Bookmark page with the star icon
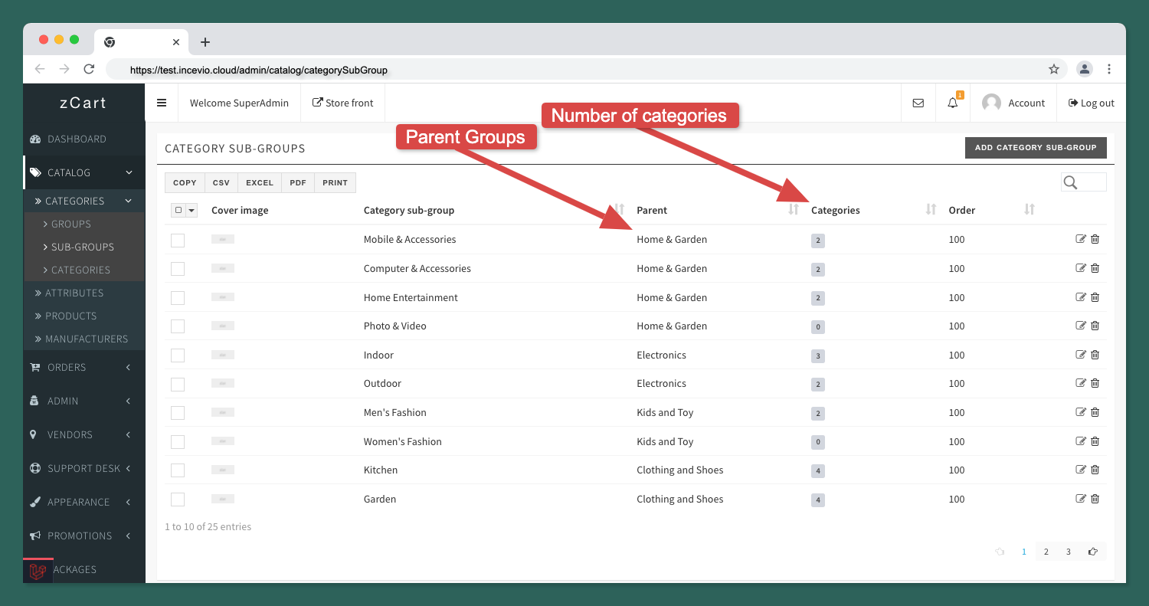The height and width of the screenshot is (606, 1149). 1054,70
